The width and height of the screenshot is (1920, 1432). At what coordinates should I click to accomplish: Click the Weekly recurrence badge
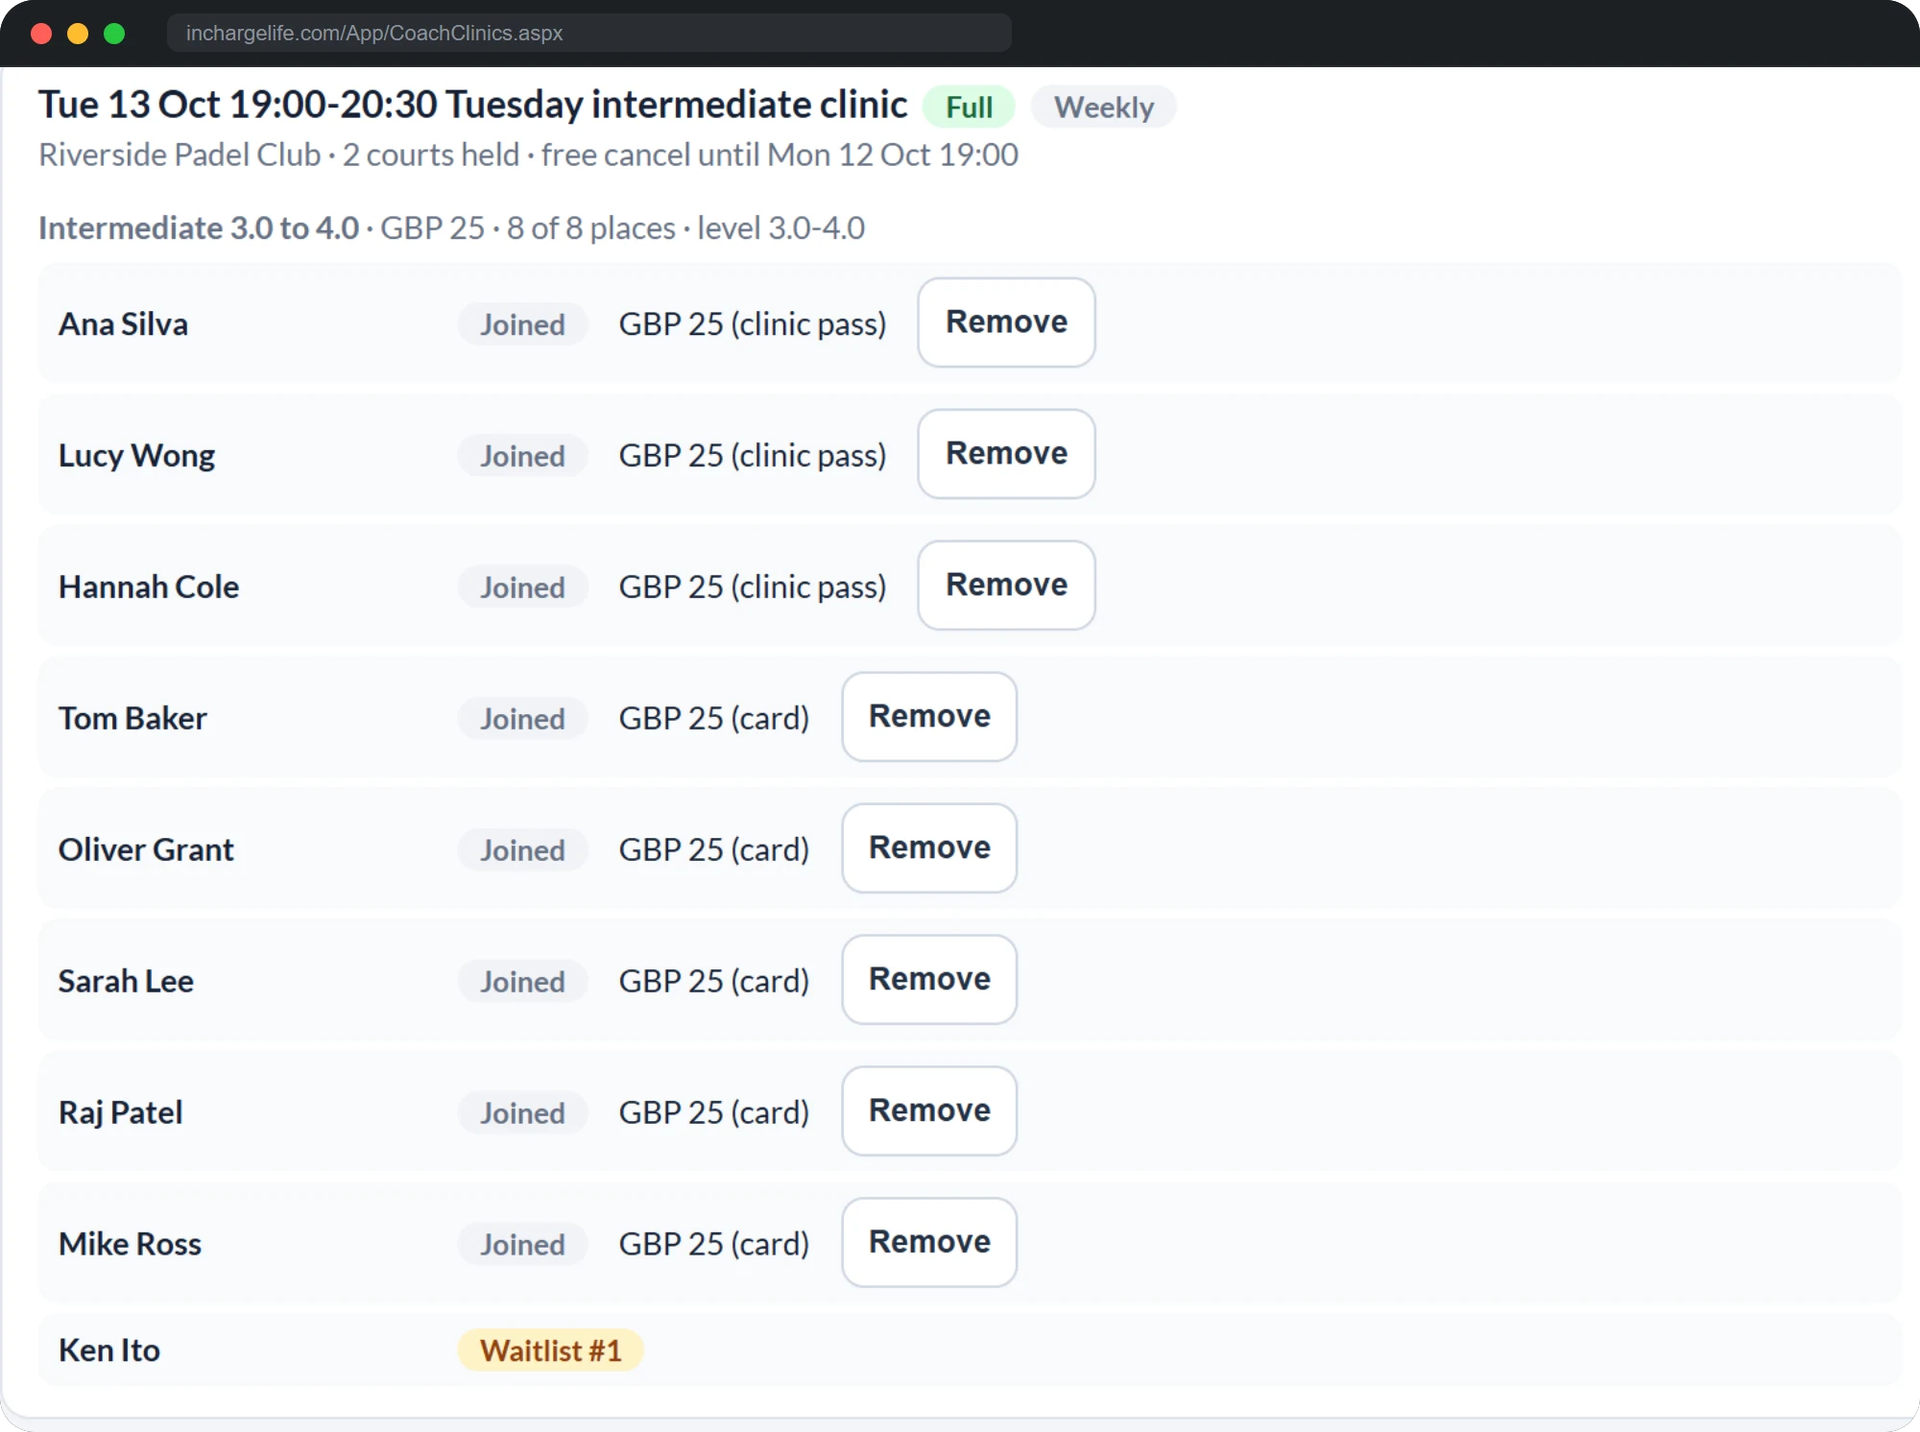[x=1103, y=107]
